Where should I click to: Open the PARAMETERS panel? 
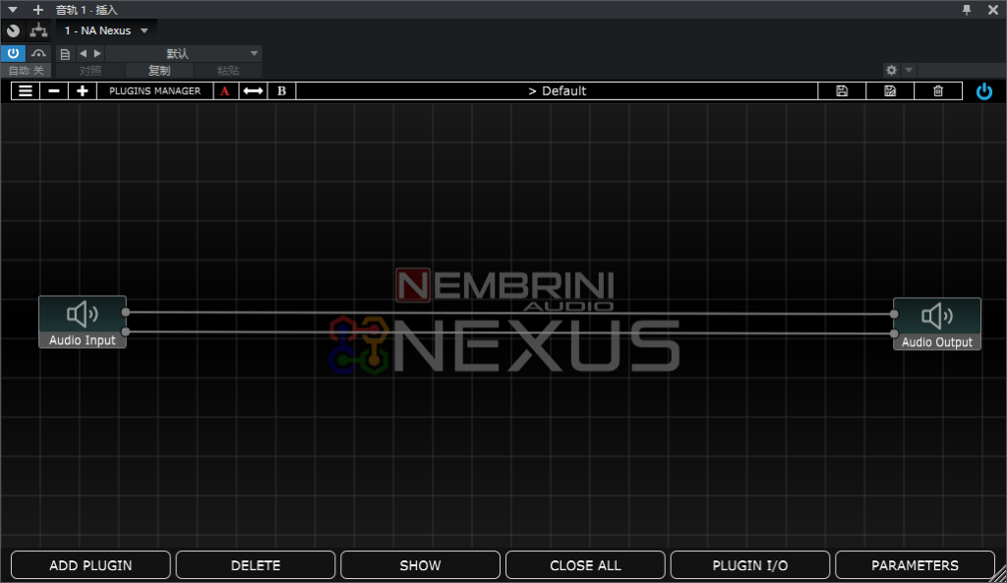coord(915,565)
